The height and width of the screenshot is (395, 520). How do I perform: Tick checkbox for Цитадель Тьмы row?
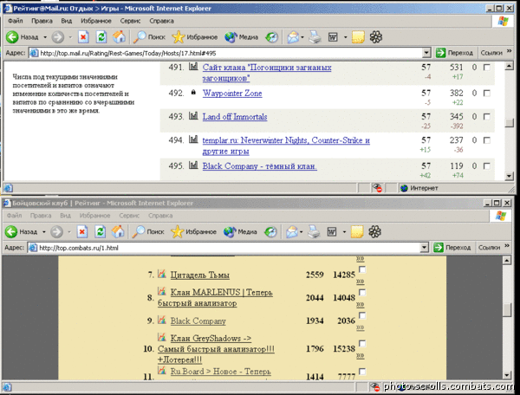pos(362,269)
